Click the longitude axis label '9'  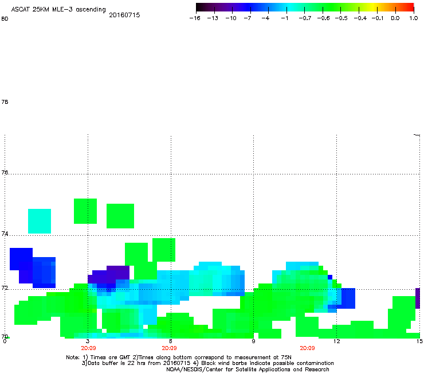(253, 341)
